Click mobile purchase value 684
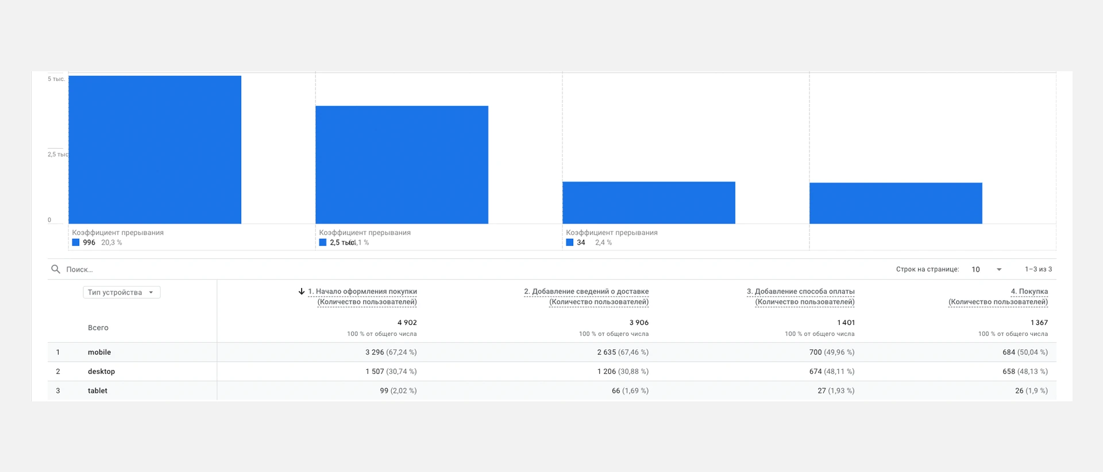 click(x=1008, y=352)
